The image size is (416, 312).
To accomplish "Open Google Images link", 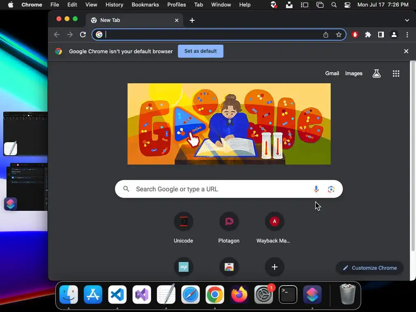I will click(354, 74).
